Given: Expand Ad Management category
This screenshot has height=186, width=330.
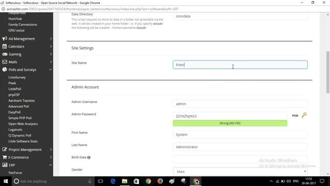Looking at the screenshot, I should pos(51,39).
